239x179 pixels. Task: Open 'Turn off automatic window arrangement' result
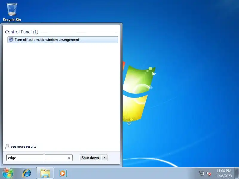[x=63, y=40]
